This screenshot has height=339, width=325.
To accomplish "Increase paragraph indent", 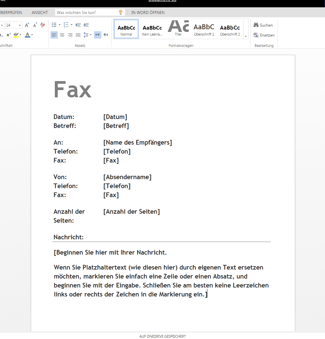I will click(x=86, y=25).
